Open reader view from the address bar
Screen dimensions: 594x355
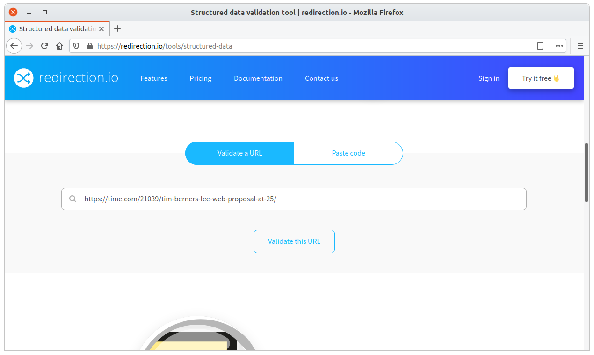[540, 46]
